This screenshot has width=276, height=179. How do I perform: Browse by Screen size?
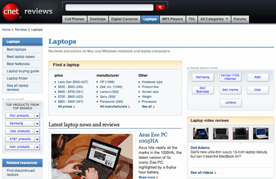(150, 92)
